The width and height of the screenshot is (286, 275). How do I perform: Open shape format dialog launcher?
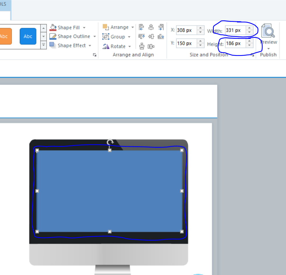pyautogui.click(x=95, y=55)
